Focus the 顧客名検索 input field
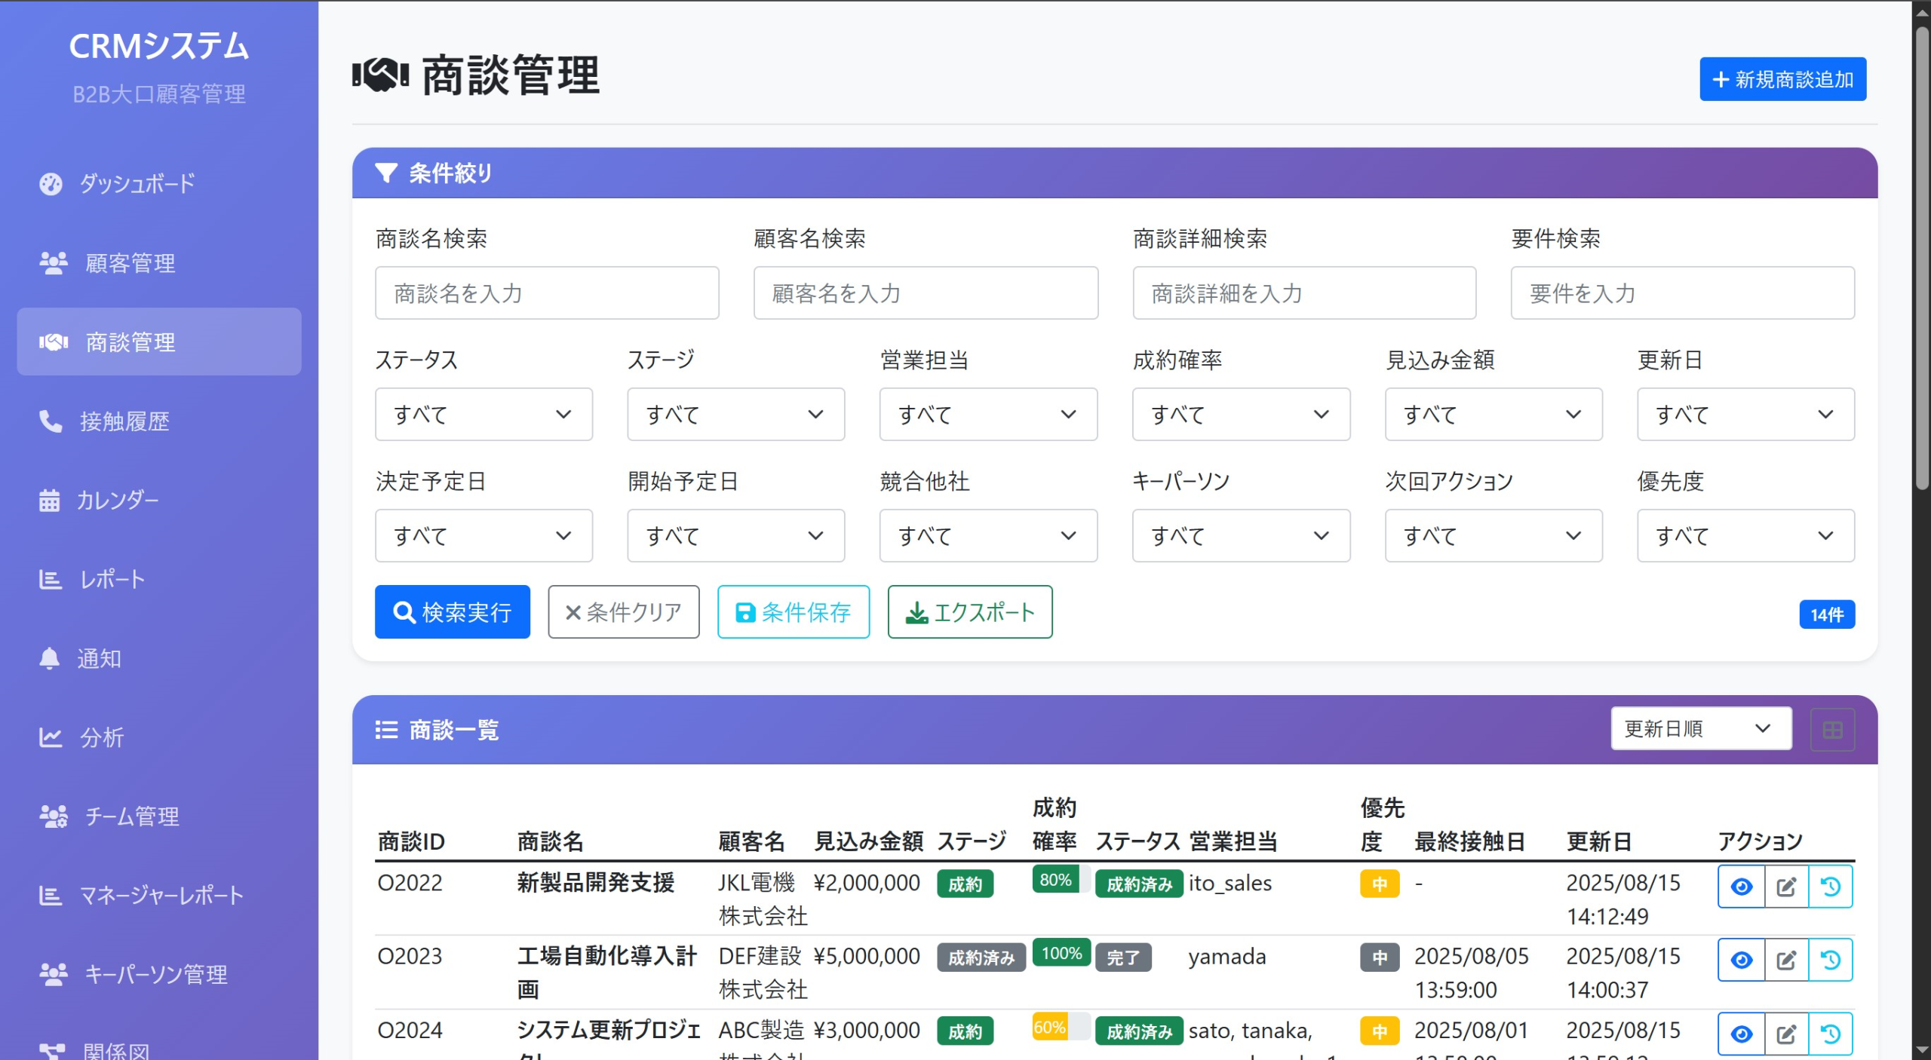Viewport: 1931px width, 1060px height. (x=926, y=293)
